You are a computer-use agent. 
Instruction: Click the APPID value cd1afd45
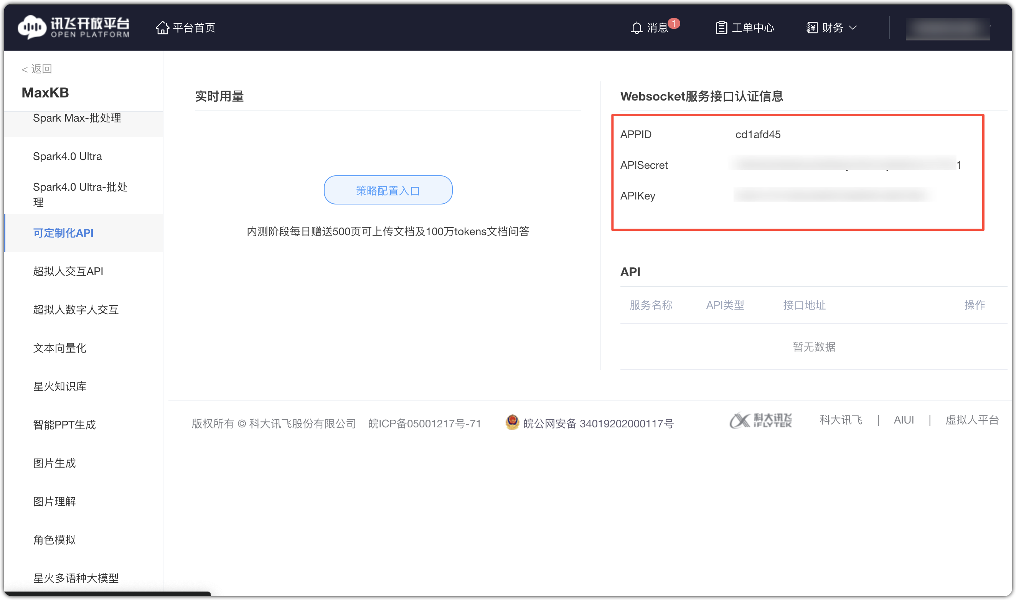pyautogui.click(x=758, y=135)
